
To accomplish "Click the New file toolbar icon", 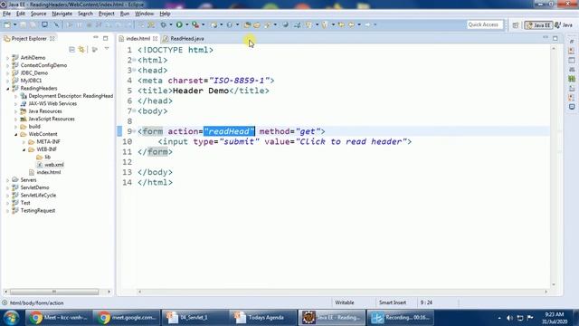I will point(7,24).
